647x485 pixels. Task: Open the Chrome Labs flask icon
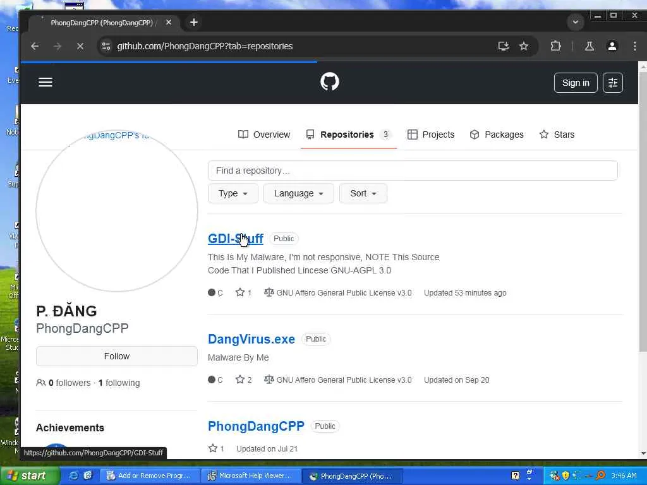pyautogui.click(x=590, y=46)
